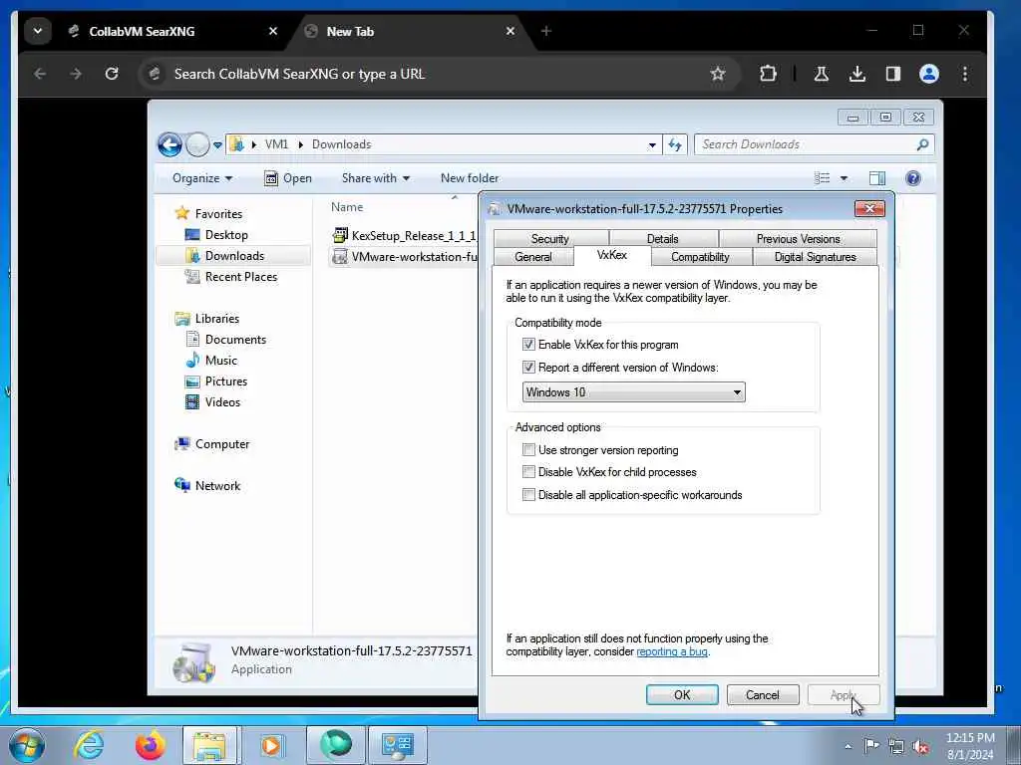Click Explorer back arrow button

170,144
